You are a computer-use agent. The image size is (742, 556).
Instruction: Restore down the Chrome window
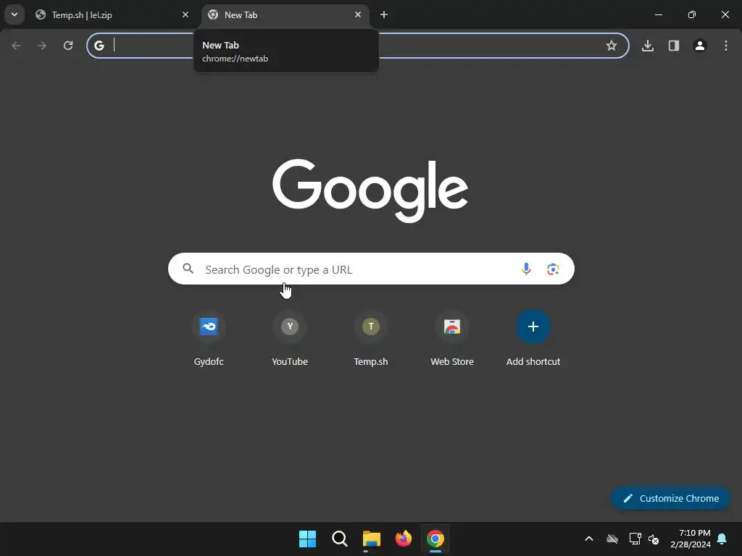coord(692,14)
